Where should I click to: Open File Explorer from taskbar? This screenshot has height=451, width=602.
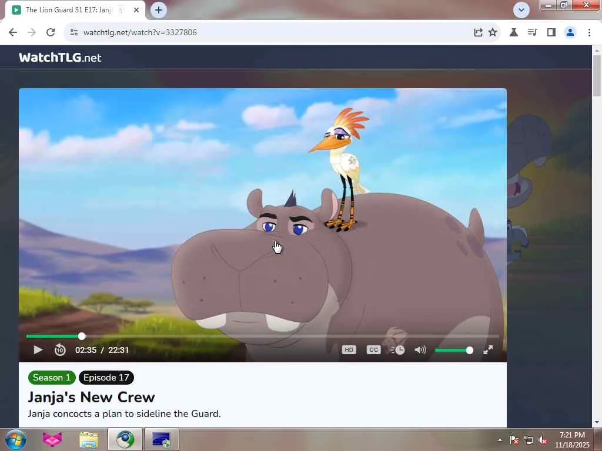point(89,439)
